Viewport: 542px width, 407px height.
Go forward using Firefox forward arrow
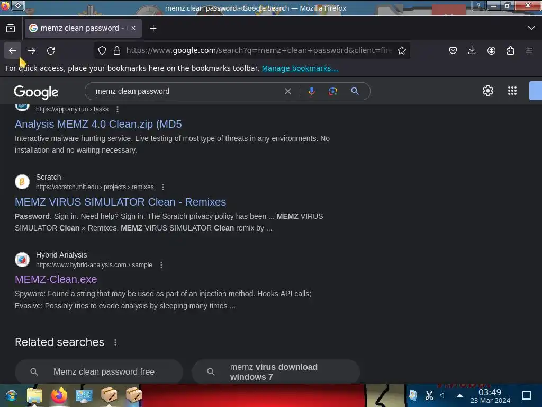[x=32, y=50]
